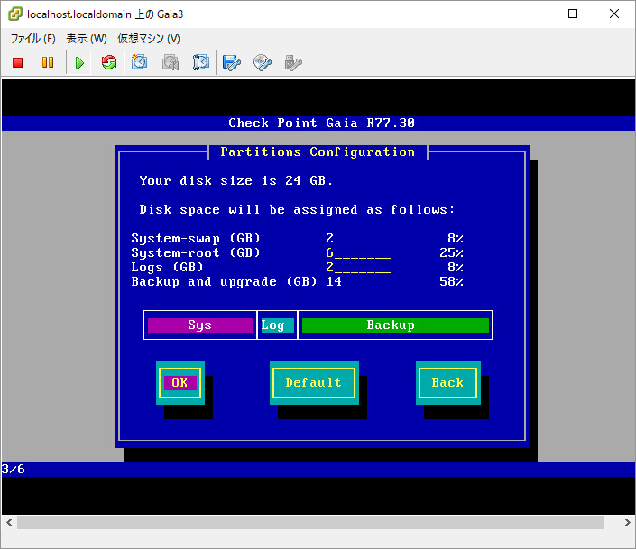Screen dimensions: 636x549
Task: Click the CD/DVD drive connect icon
Action: 263,63
